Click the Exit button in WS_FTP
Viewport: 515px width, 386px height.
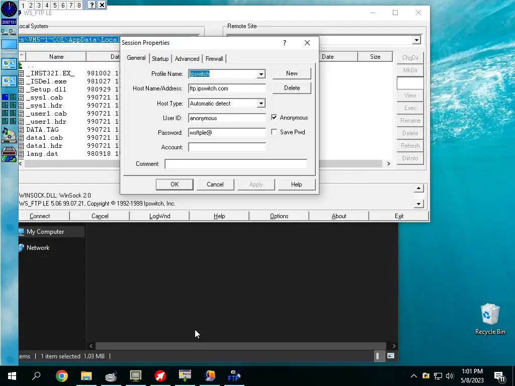[399, 216]
